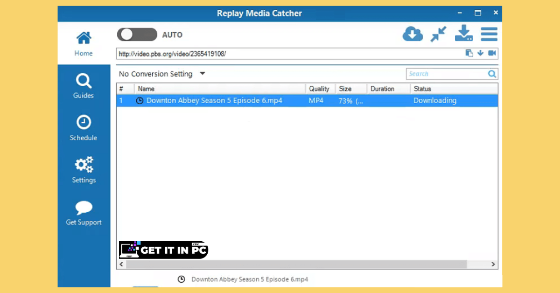This screenshot has height=293, width=560.
Task: Close the Replay Media Catcher window
Action: click(496, 13)
